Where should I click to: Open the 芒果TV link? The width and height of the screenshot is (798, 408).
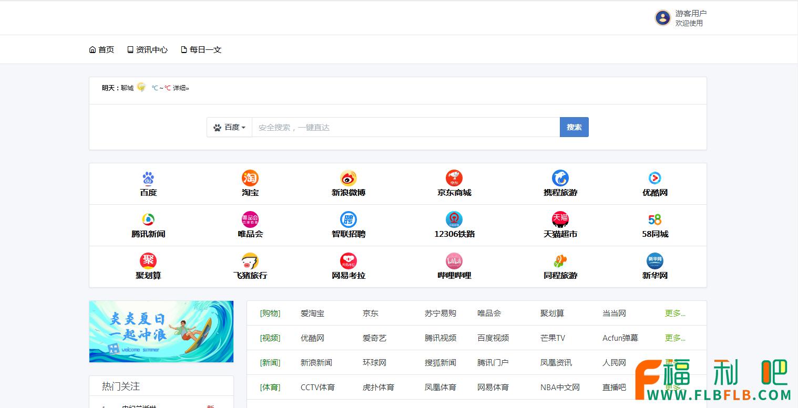pyautogui.click(x=553, y=338)
